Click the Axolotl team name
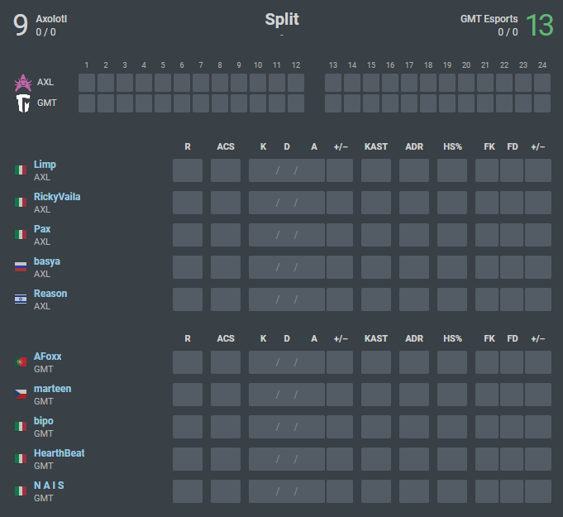Viewport: 563px width, 517px height. (51, 19)
